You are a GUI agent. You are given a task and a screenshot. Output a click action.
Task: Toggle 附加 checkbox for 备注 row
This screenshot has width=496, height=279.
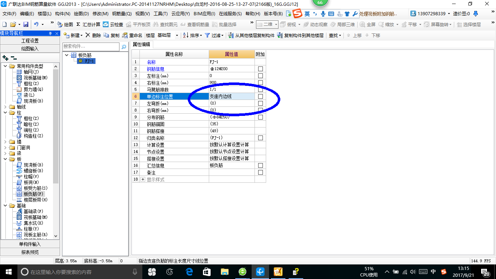pos(260,173)
